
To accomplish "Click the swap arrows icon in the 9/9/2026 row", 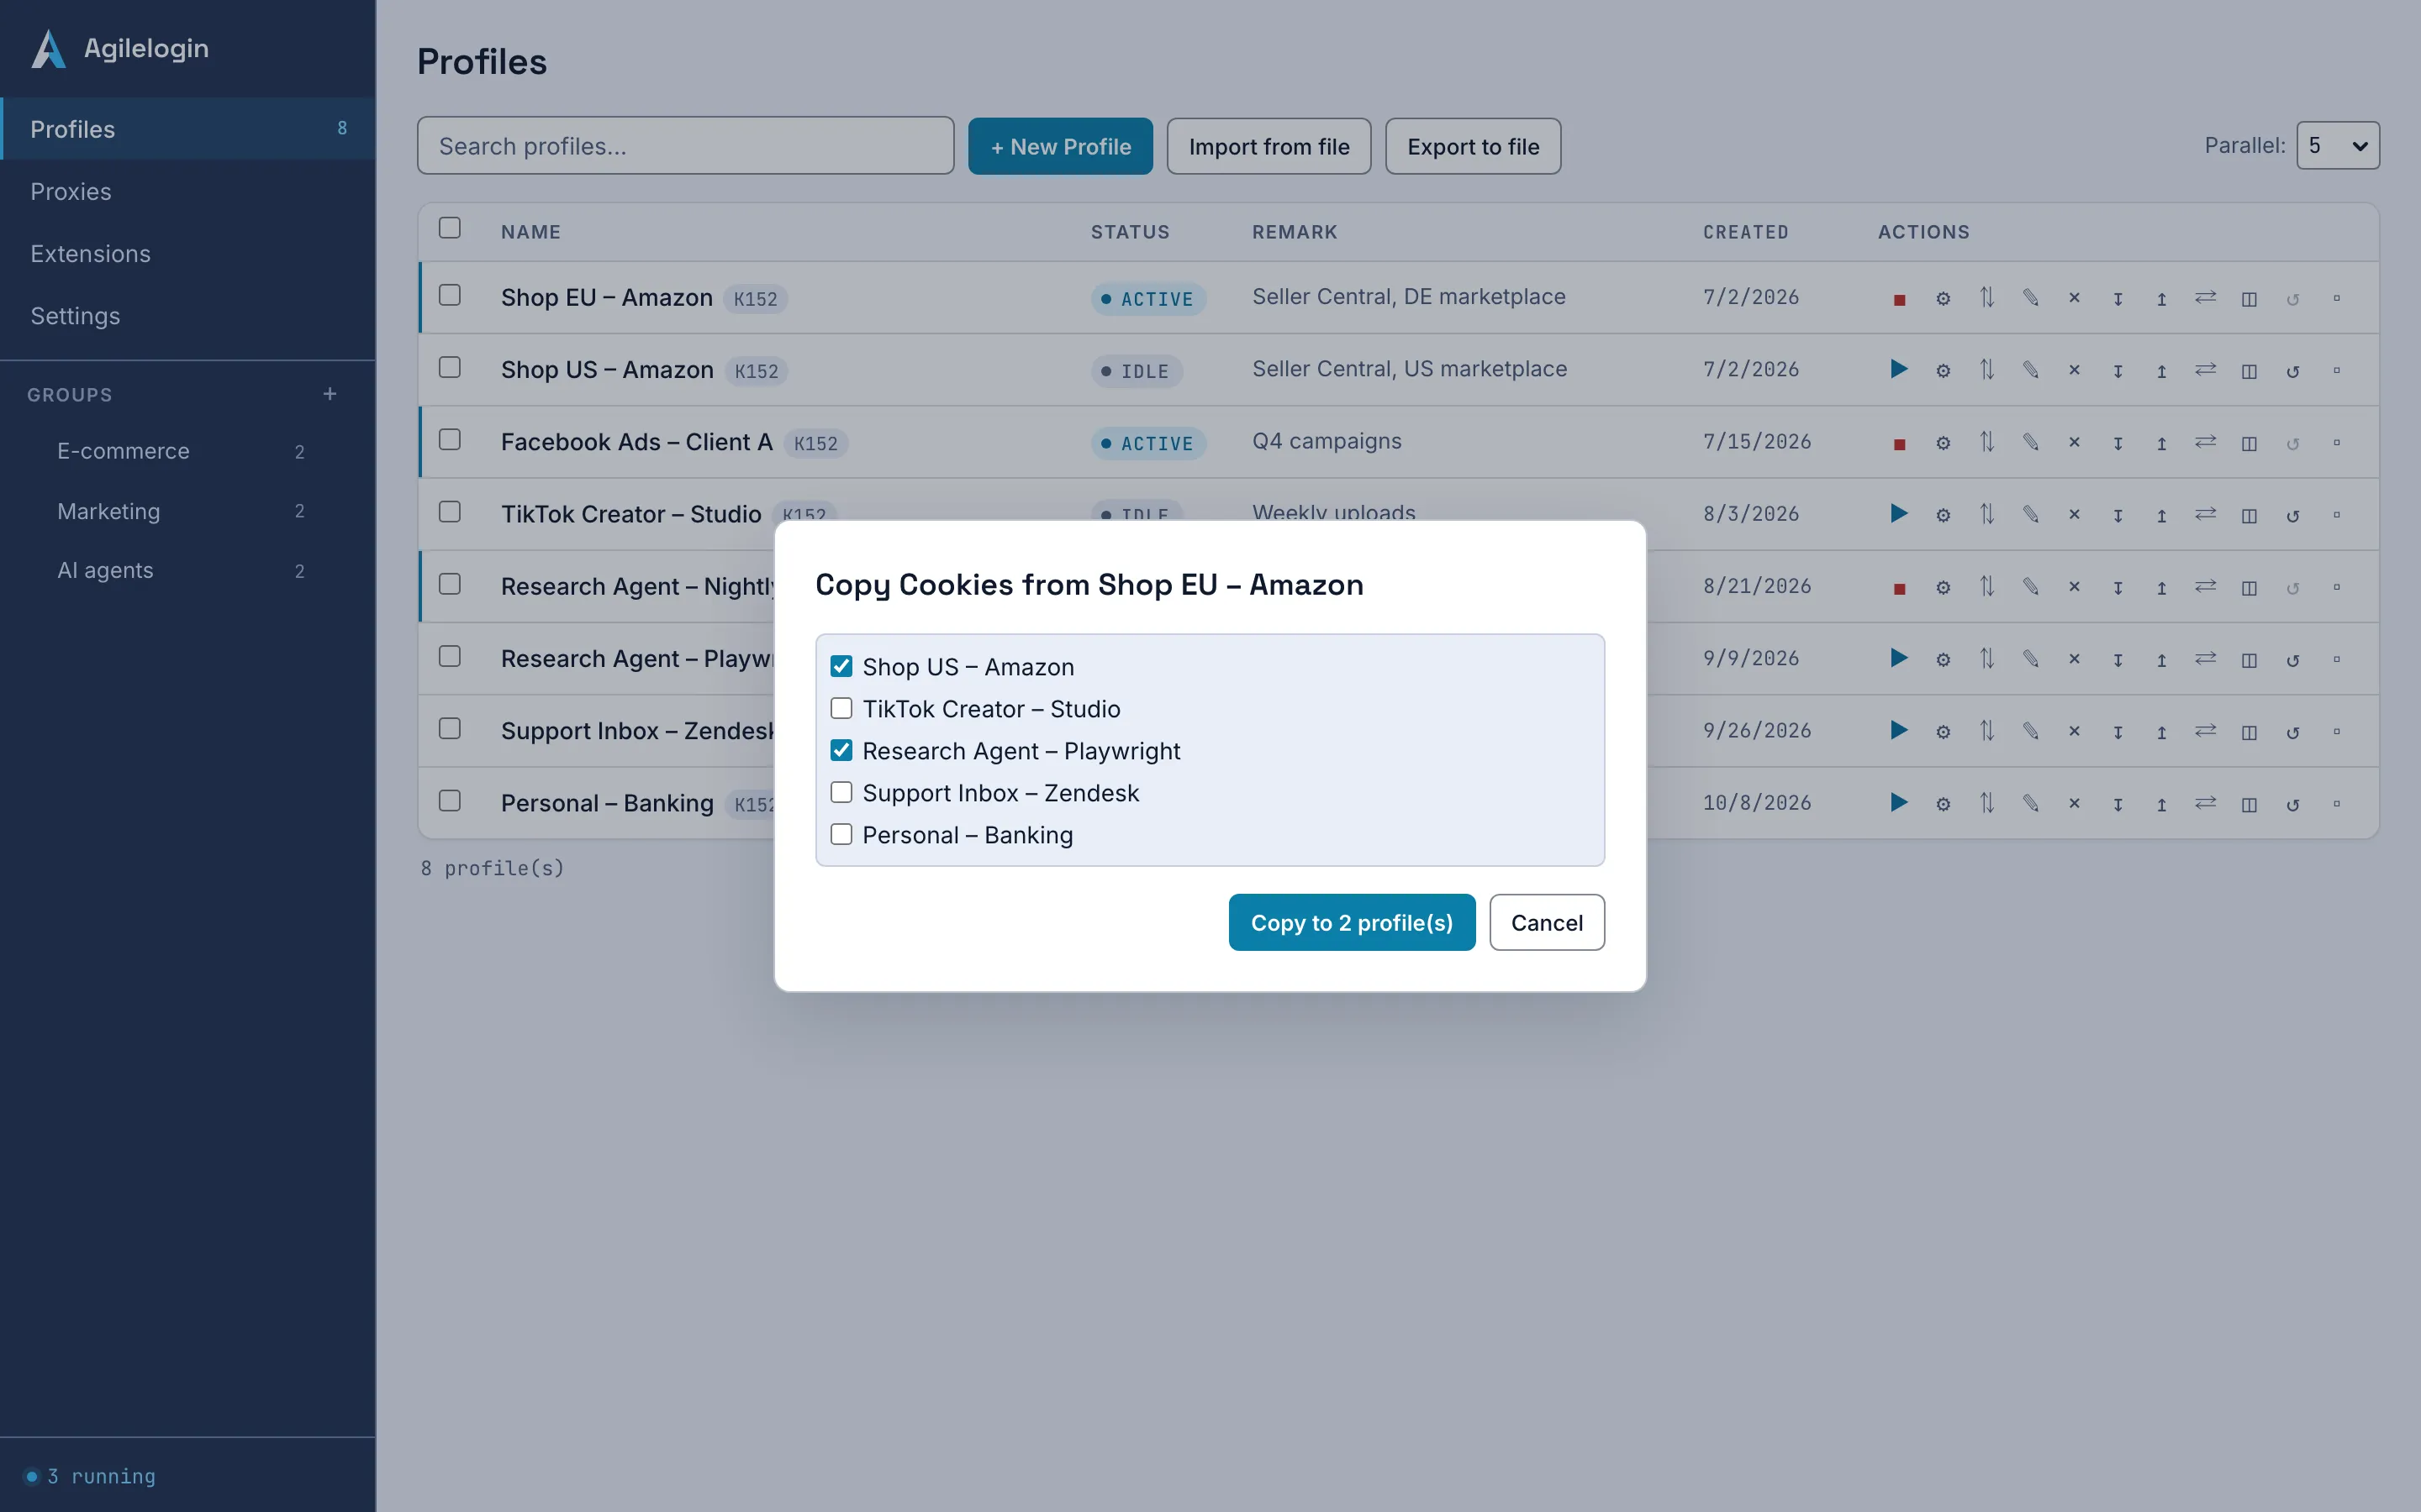I will pyautogui.click(x=2206, y=659).
